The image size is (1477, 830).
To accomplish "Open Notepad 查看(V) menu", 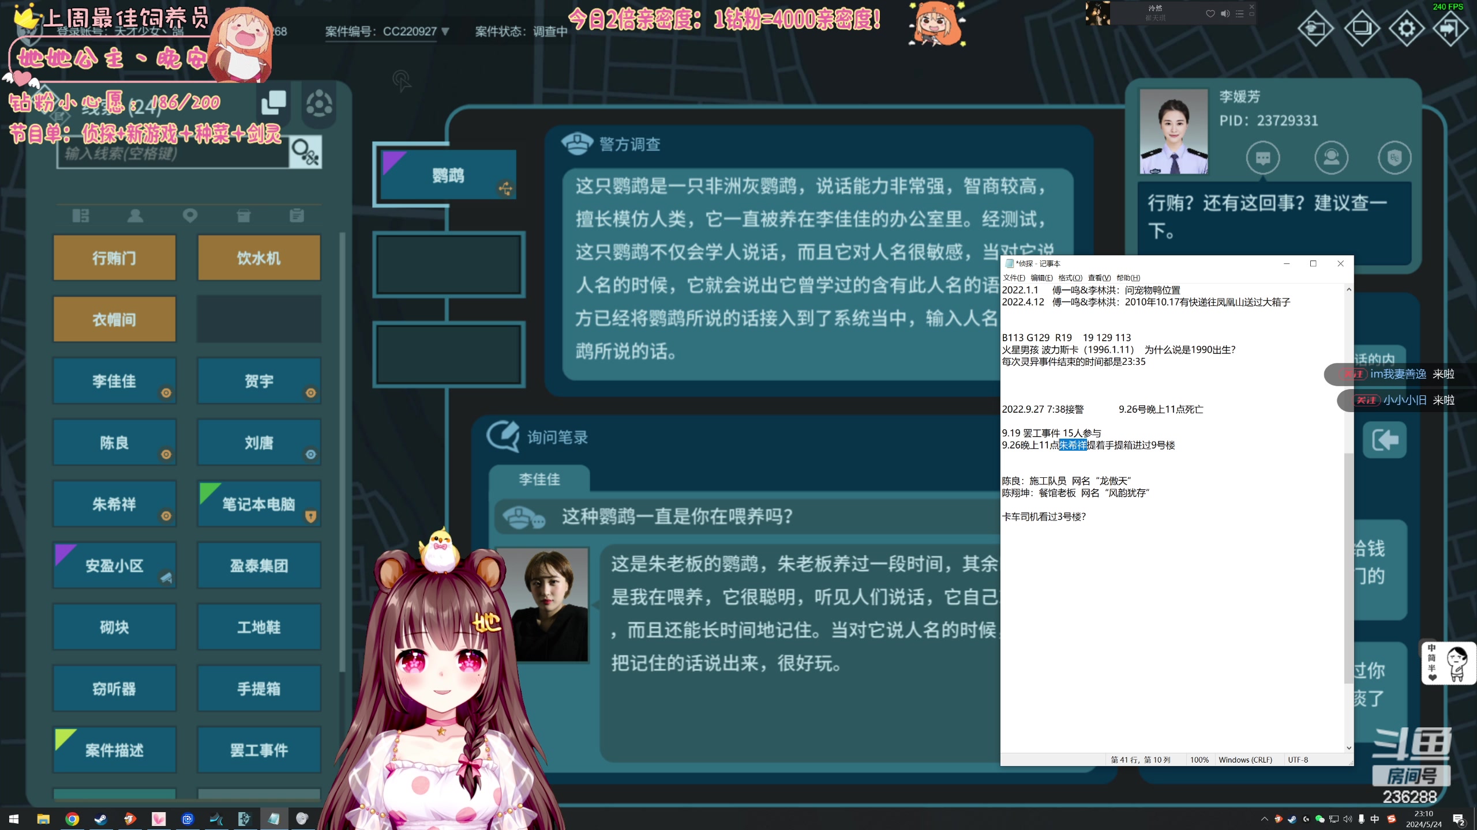I will 1099,278.
